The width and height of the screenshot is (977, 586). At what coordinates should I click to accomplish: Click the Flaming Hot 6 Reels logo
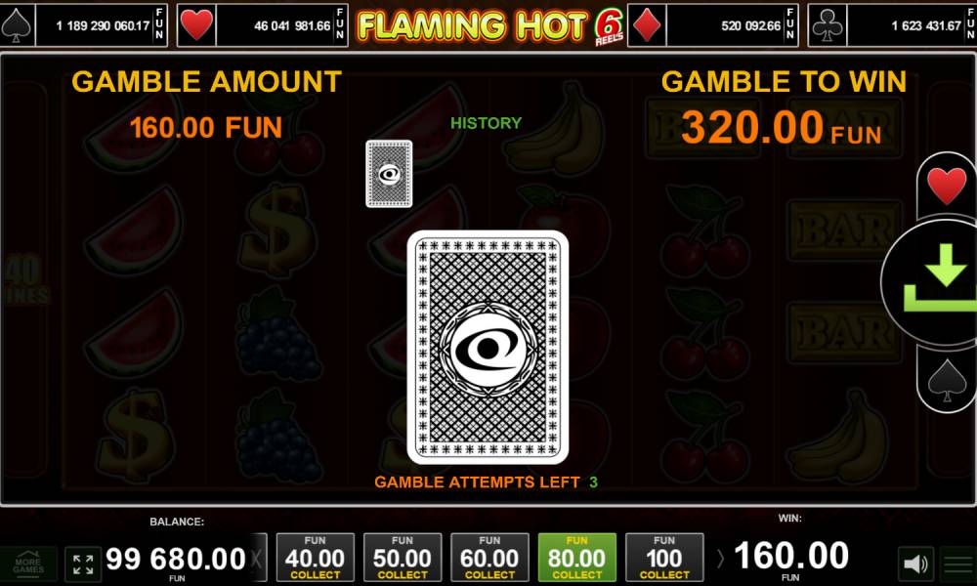click(x=489, y=26)
